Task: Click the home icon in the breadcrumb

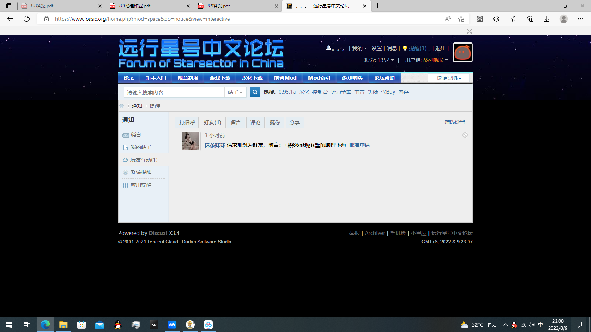Action: [122, 106]
